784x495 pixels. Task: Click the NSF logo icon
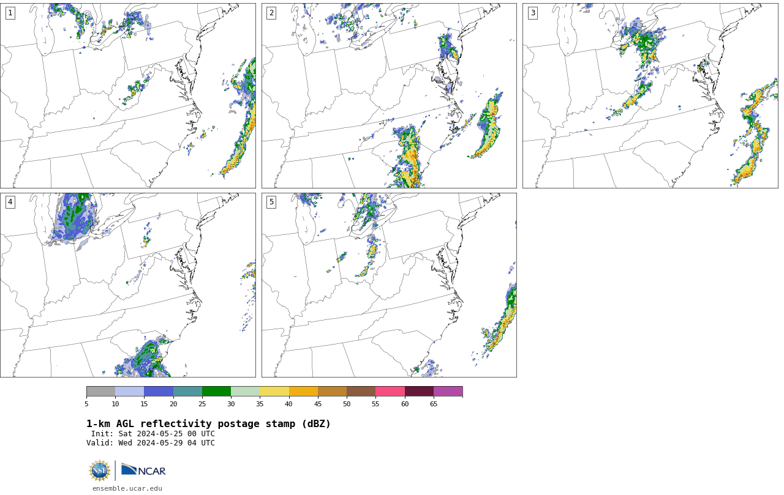coord(100,471)
